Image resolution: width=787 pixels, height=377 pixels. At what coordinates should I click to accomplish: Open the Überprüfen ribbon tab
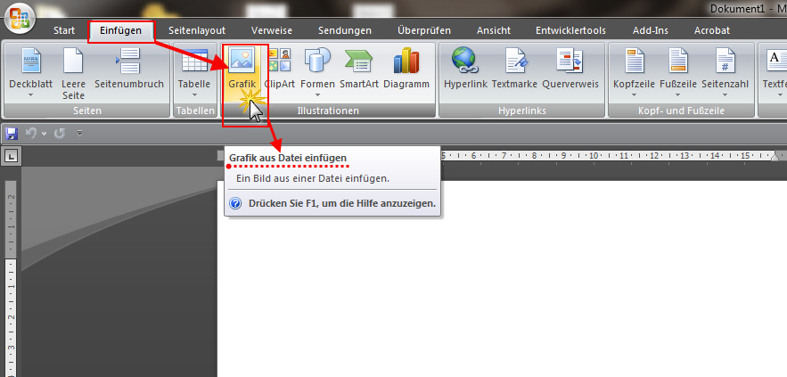pos(423,30)
